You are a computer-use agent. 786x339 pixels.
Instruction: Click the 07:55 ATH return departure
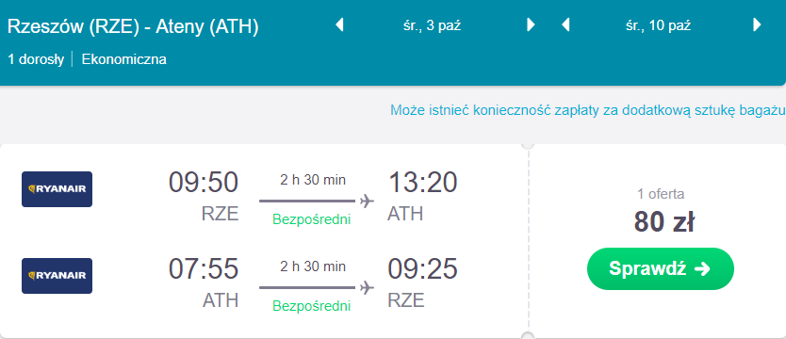pyautogui.click(x=203, y=282)
